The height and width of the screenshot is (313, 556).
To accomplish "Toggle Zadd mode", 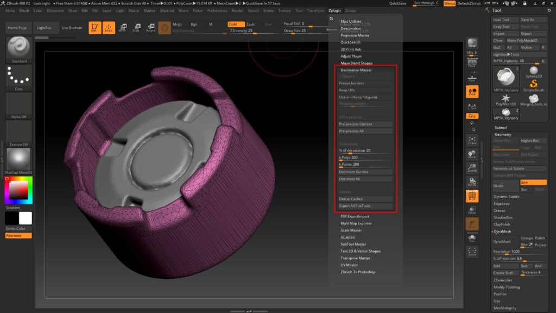I will [x=236, y=24].
